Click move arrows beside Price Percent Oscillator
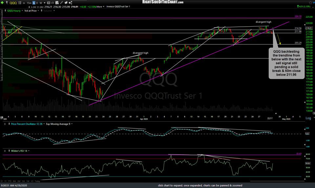315x188 pixels. click(9, 124)
